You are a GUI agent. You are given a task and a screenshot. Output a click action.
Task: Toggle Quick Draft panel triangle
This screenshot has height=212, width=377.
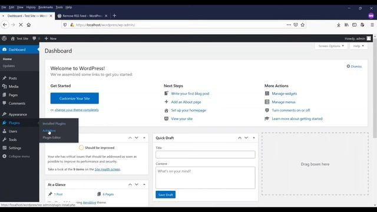coord(254,138)
